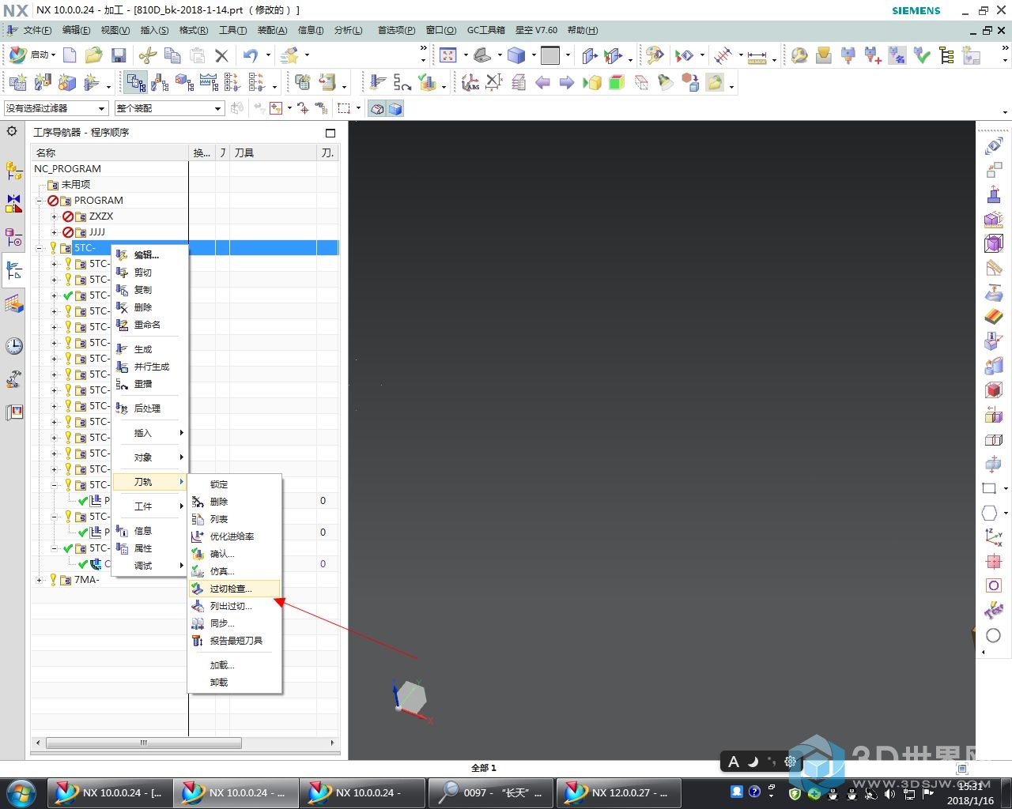
Task: Select 过切检查 in the toolpath submenu
Action: 230,589
